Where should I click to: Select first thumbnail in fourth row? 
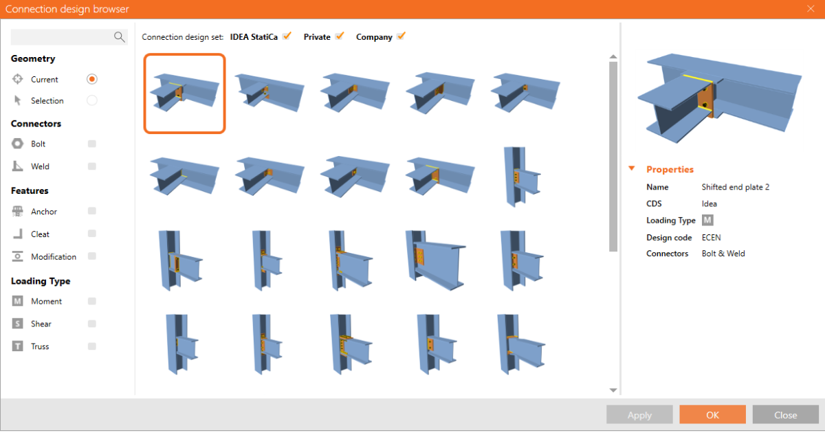point(181,344)
